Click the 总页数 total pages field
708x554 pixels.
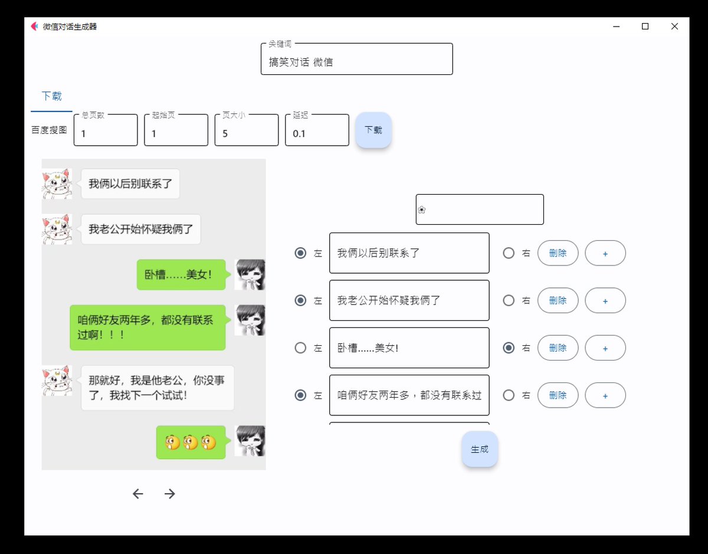pos(106,130)
